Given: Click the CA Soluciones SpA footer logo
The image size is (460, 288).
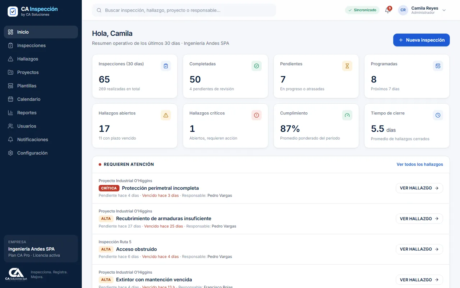Looking at the screenshot, I should (16, 274).
